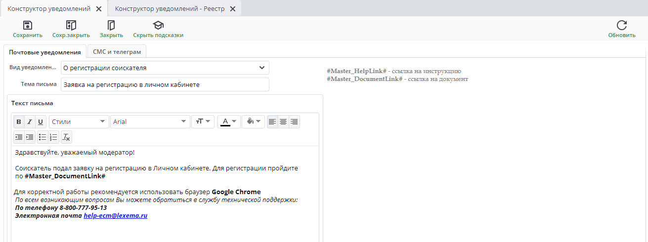Open the background fill color dropdown
Viewport: 648px width, 242px height.
click(x=253, y=121)
